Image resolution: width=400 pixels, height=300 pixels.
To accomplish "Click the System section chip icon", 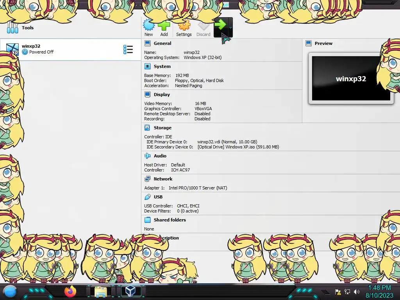I will (147, 66).
